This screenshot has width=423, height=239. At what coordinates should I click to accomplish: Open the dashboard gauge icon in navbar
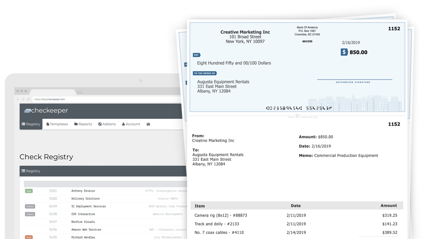tap(148, 124)
